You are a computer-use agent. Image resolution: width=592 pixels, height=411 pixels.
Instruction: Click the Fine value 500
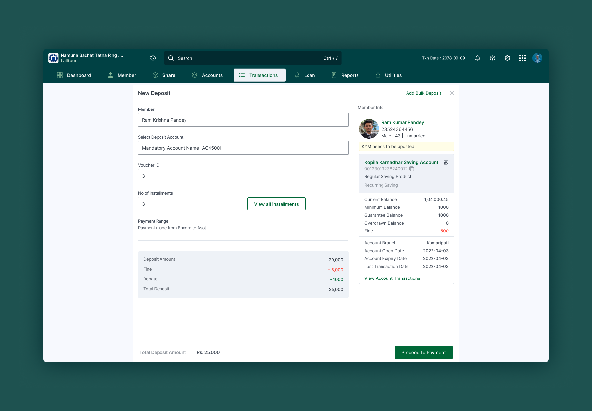(x=444, y=231)
